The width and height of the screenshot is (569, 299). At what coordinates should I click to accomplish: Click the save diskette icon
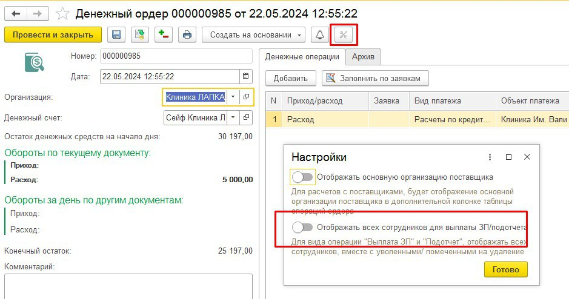tap(117, 34)
